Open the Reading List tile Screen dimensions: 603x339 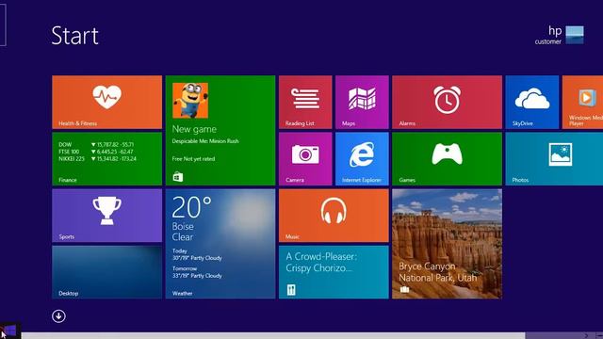[305, 102]
